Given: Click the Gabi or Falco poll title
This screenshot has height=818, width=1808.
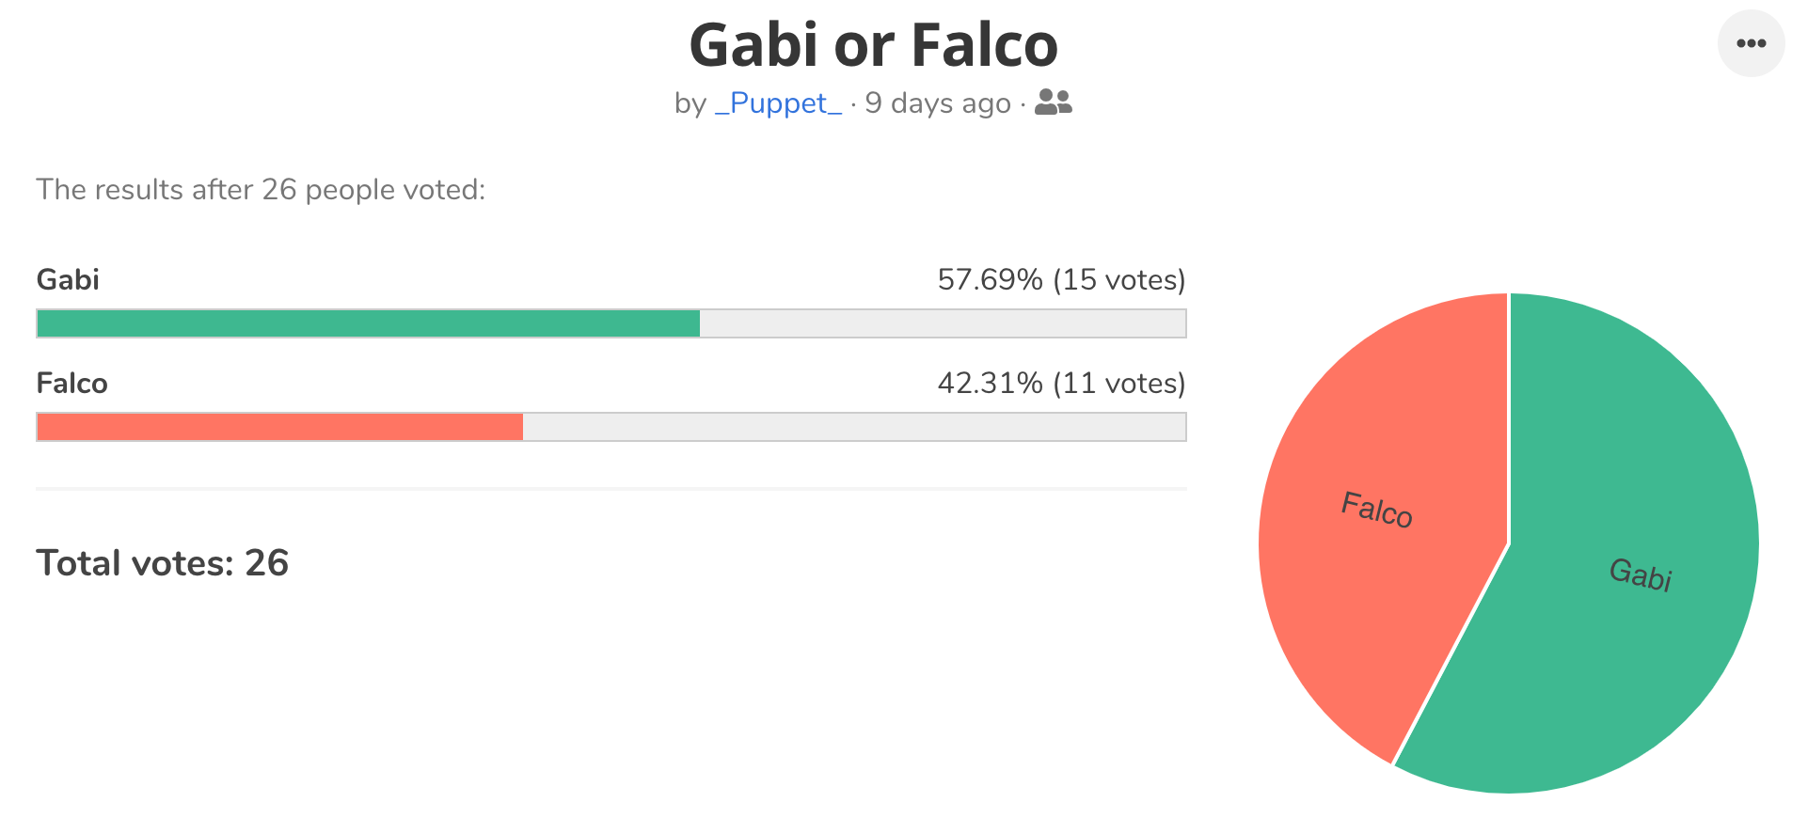Looking at the screenshot, I should [874, 45].
